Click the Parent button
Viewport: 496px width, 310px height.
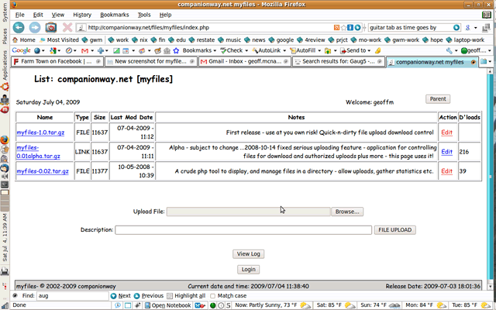coord(438,99)
